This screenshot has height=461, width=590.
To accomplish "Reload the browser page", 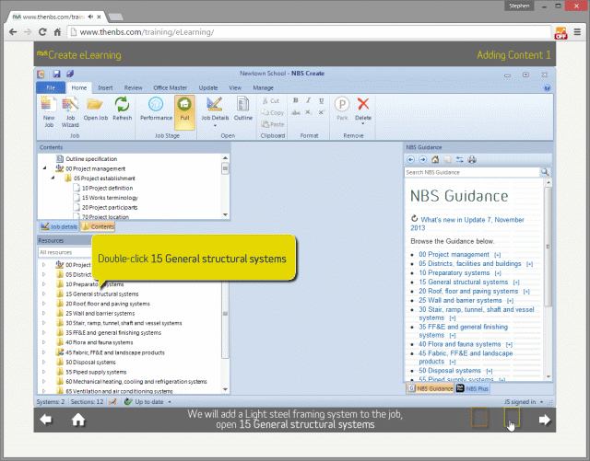I will [42, 32].
